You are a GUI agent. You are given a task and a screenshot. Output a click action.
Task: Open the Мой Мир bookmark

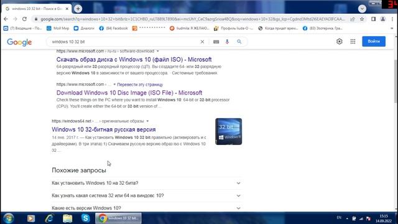click(58, 28)
